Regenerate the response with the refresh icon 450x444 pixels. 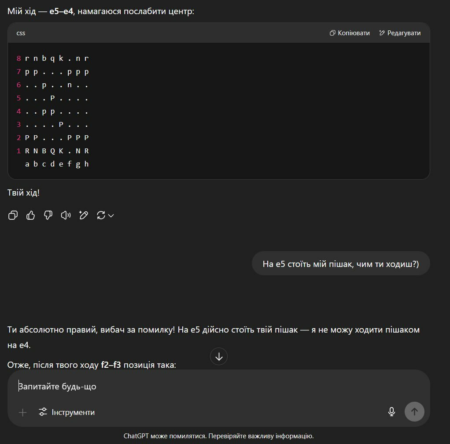coord(101,215)
